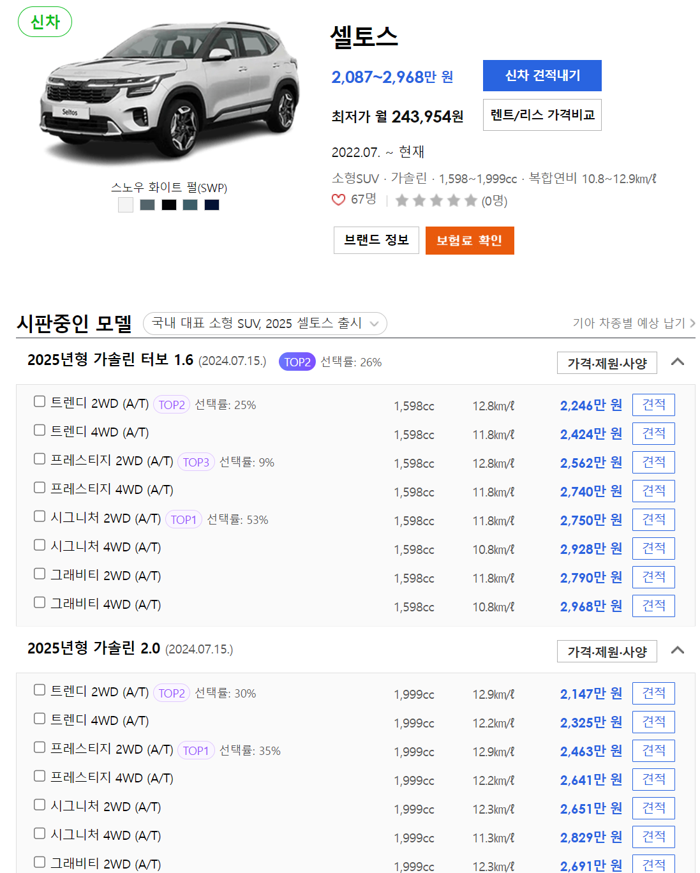Collapse the 가솔린 터보 1.6 section
Viewport: 700px width, 873px height.
(678, 362)
